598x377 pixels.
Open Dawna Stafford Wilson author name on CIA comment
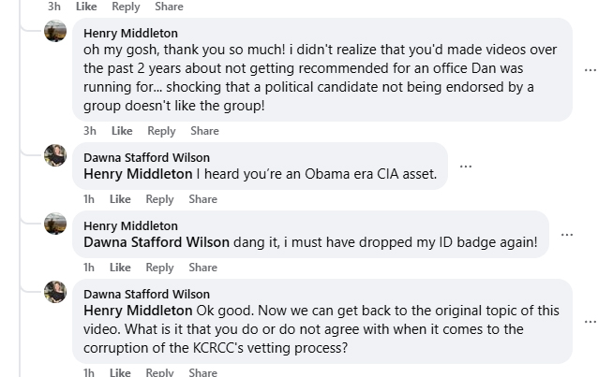146,157
